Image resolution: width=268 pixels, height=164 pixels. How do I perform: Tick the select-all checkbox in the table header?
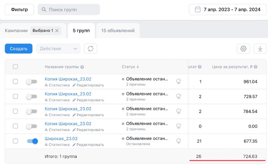tap(16, 67)
